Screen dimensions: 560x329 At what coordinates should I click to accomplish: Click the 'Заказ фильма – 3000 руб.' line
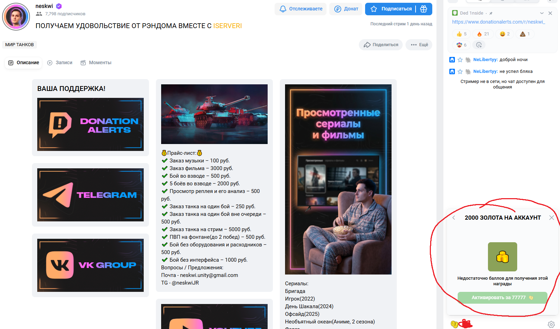(197, 168)
